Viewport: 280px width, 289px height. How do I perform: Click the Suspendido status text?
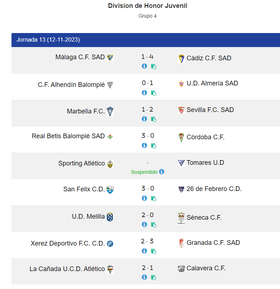[144, 172]
